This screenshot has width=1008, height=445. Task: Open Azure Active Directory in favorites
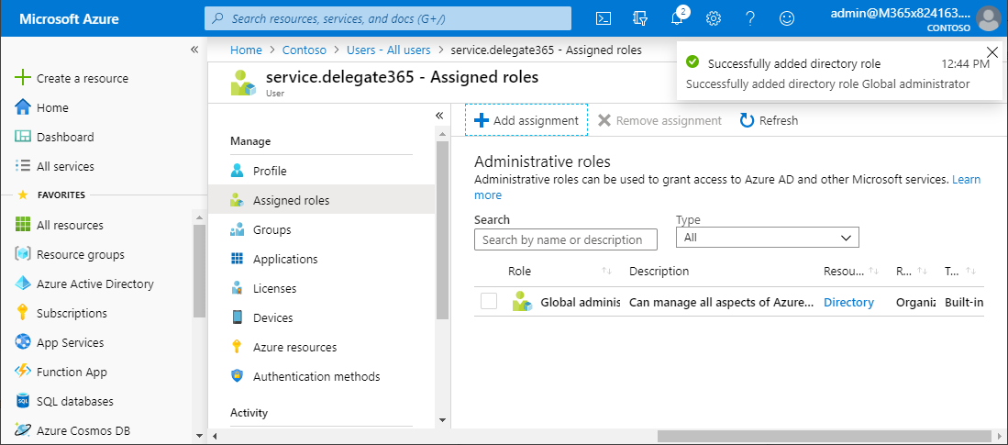[94, 284]
